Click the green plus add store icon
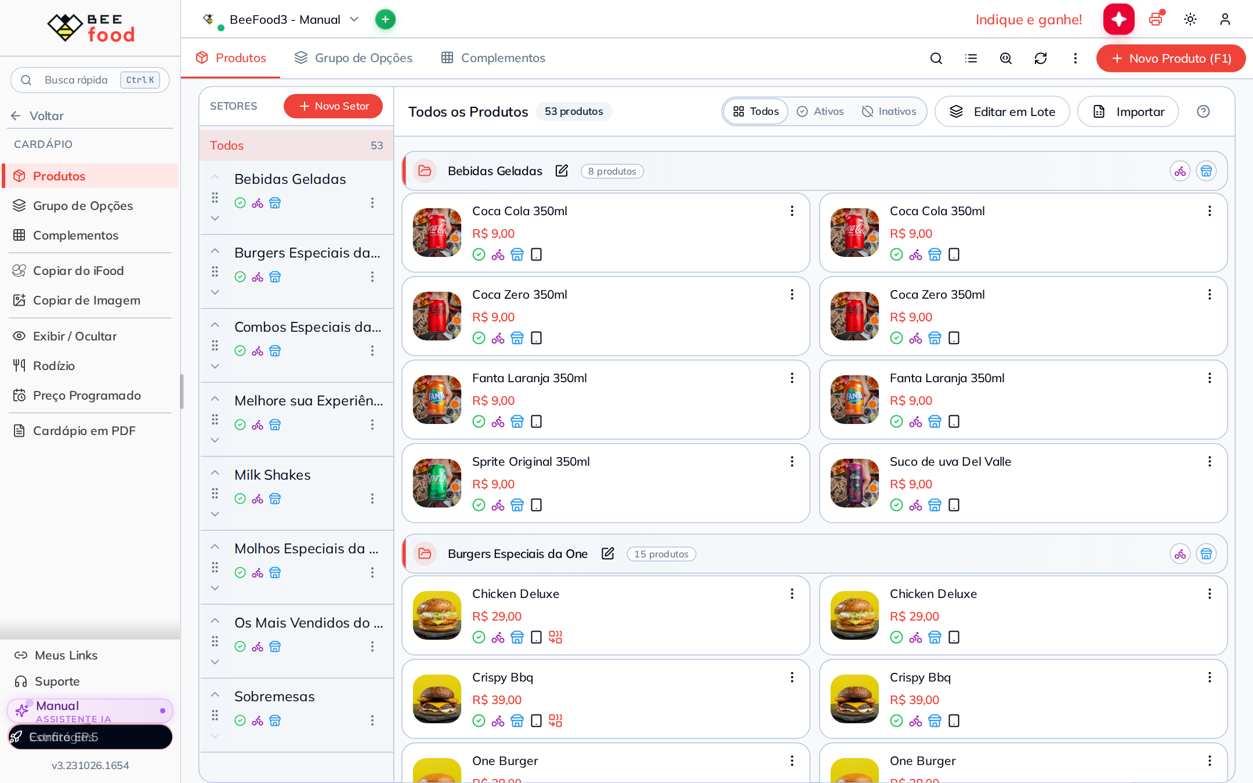Image resolution: width=1253 pixels, height=783 pixels. 385,19
